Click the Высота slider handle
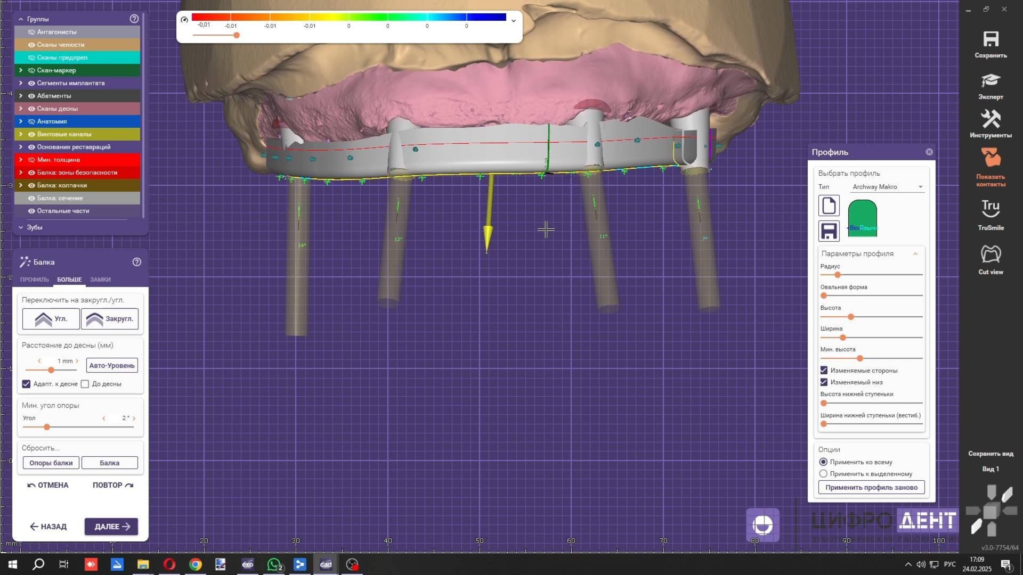 point(851,317)
